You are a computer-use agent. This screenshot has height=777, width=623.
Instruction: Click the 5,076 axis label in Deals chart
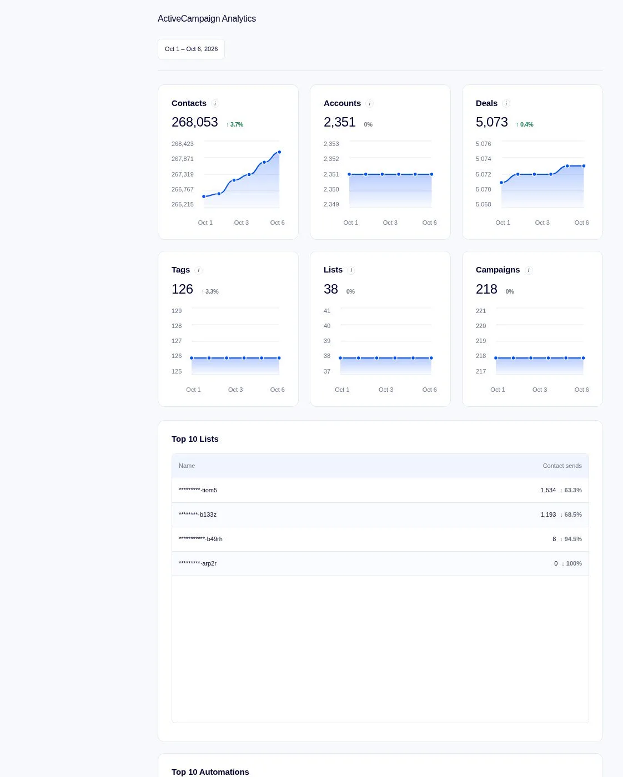point(484,144)
